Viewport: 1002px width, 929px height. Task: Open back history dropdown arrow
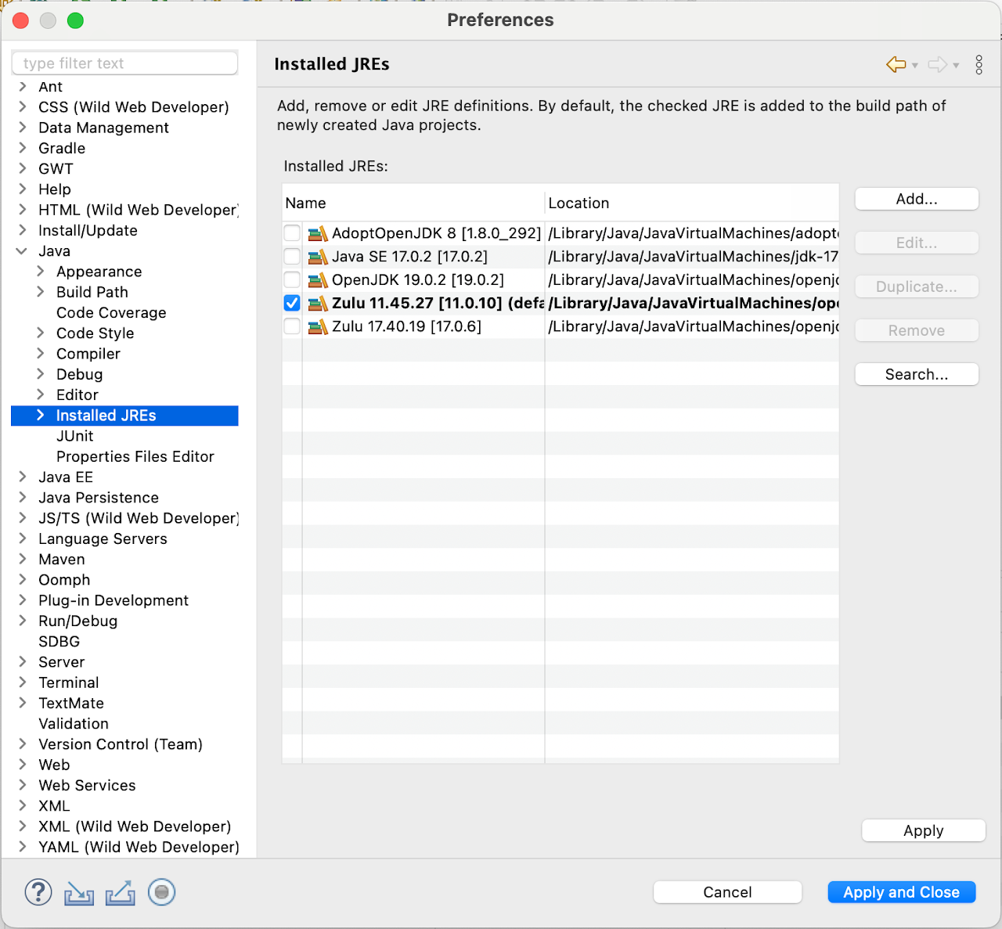coord(914,66)
